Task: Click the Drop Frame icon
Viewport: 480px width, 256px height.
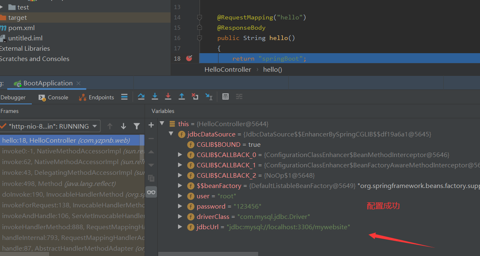Action: [195, 97]
